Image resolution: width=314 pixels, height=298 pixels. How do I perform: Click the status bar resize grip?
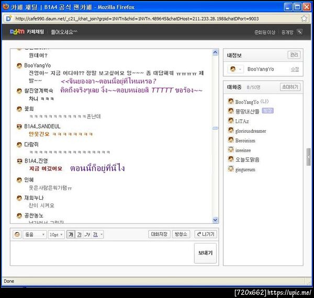309,282
